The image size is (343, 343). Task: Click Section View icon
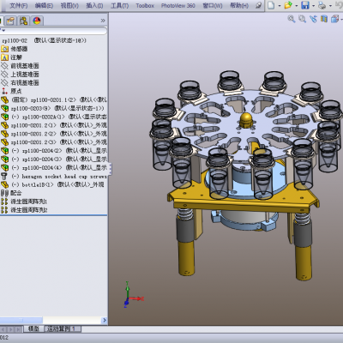[x=324, y=19]
